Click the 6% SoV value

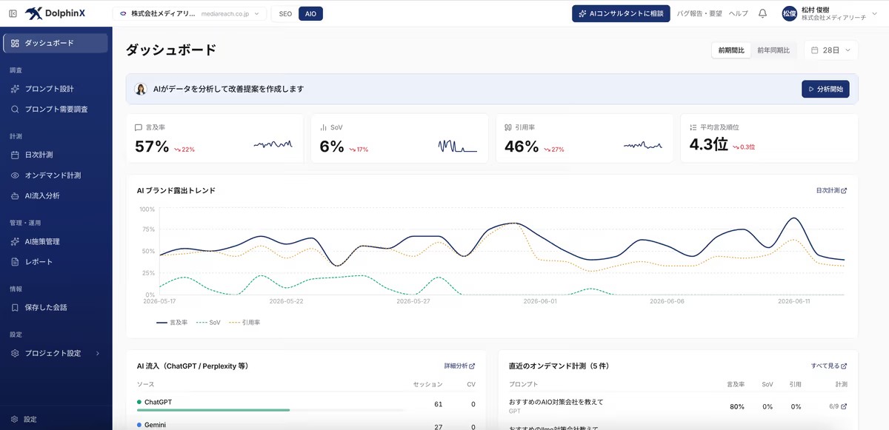[x=332, y=147]
